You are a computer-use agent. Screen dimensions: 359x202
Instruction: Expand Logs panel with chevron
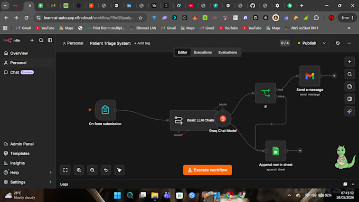point(353,184)
